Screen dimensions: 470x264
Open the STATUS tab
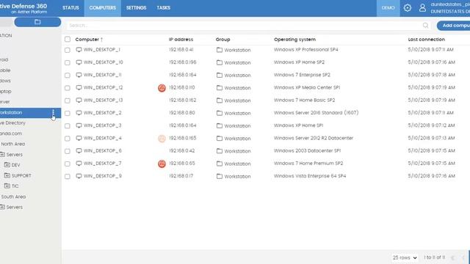70,8
